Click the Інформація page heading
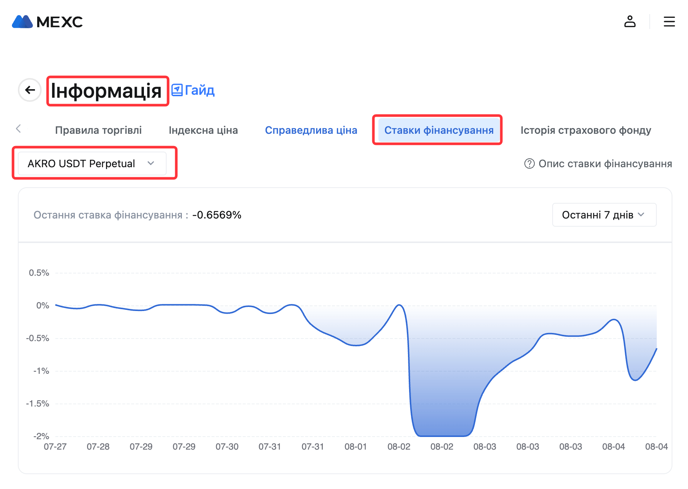Screen dimensions: 688x489 point(106,91)
